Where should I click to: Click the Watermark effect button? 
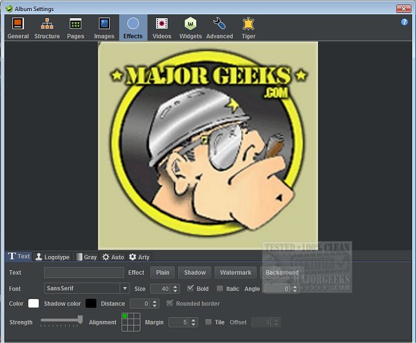click(235, 273)
